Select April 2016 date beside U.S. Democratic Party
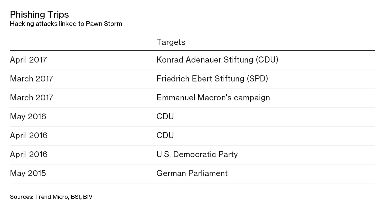Screen dimensions: 385x211 [x=29, y=155]
